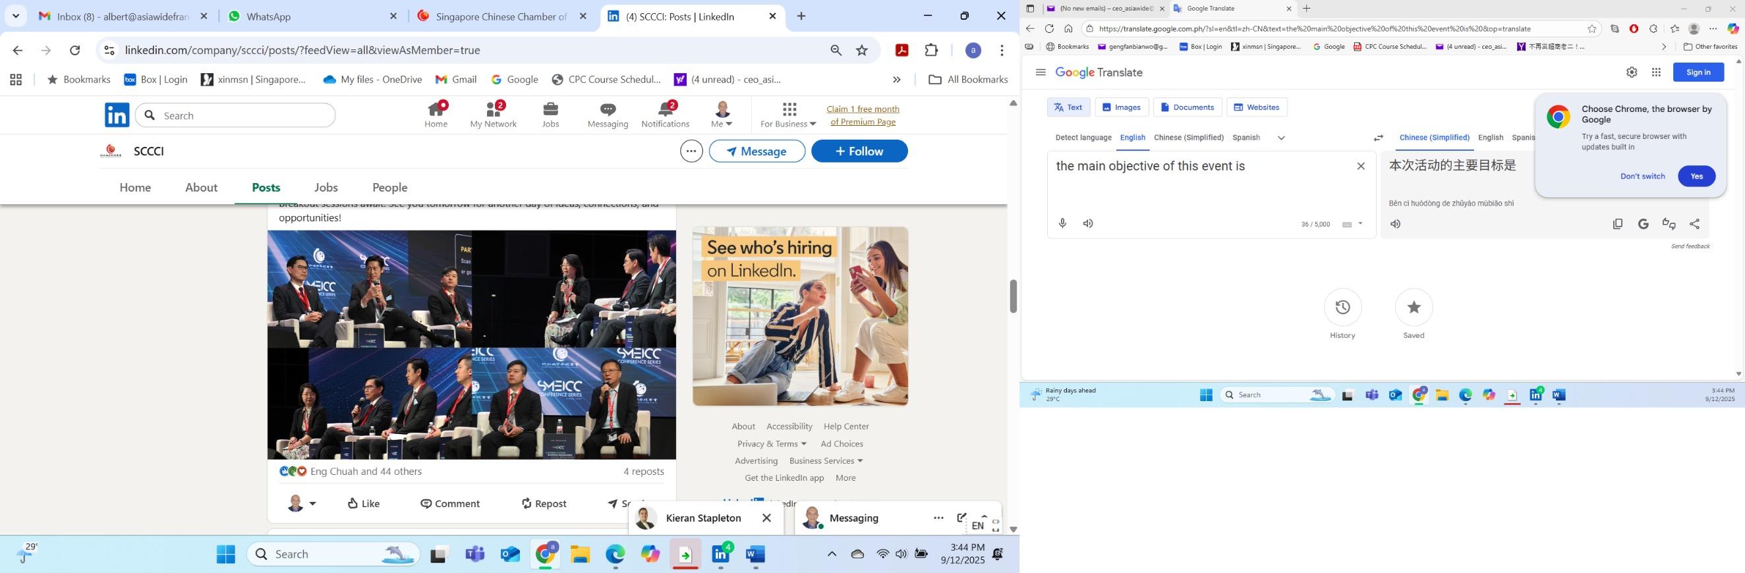Open My Network in LinkedIn navigation
Image resolution: width=1745 pixels, height=573 pixels.
click(x=493, y=115)
